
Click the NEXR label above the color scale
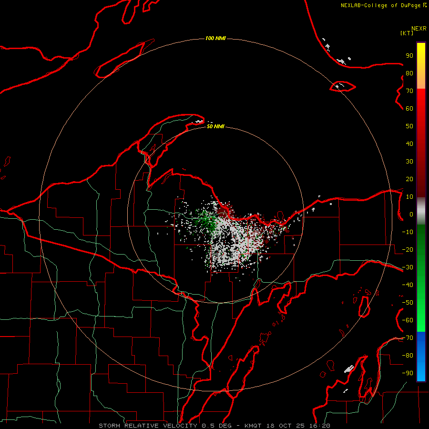pos(419,29)
